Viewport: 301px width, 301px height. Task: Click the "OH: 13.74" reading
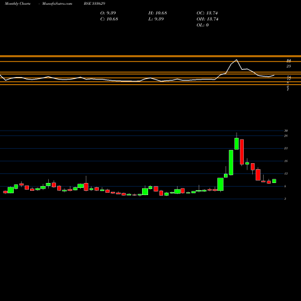pos(207,19)
